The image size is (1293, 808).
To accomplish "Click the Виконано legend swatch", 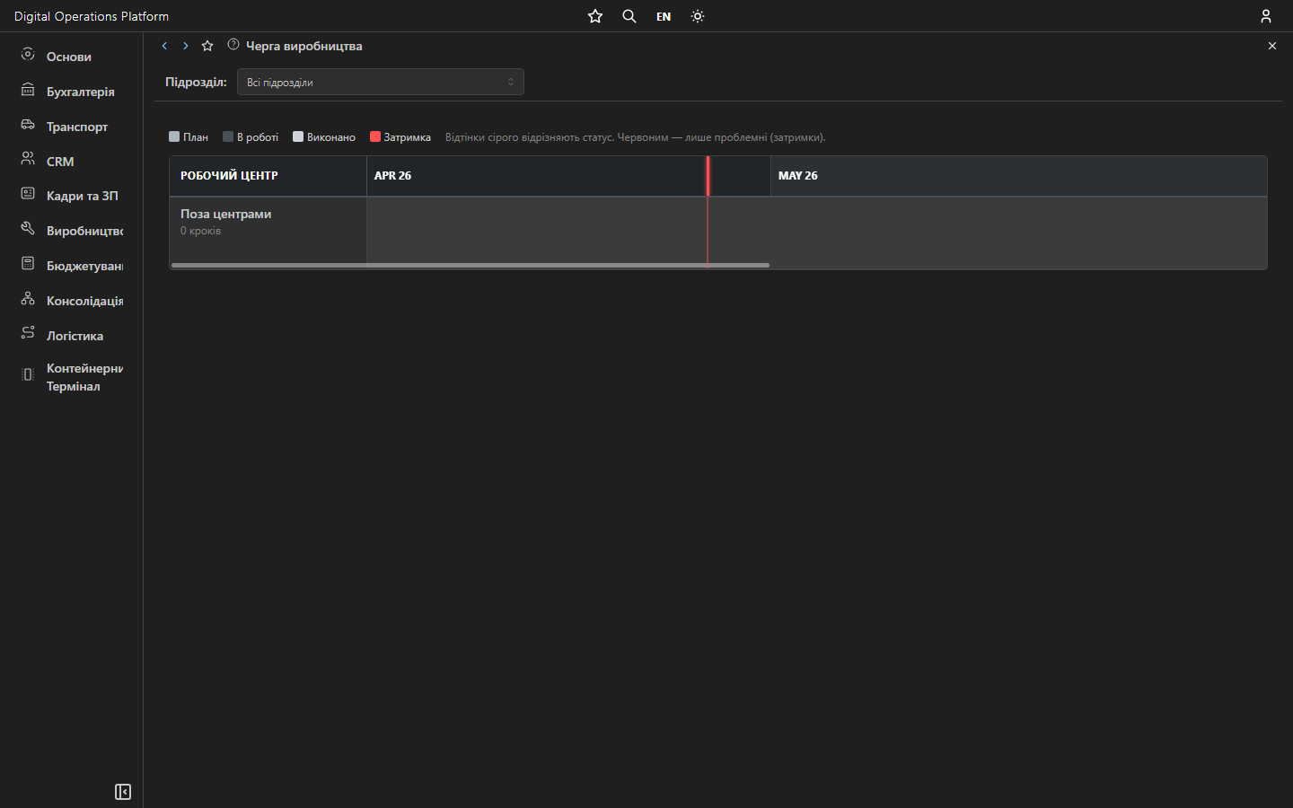I will pos(298,136).
